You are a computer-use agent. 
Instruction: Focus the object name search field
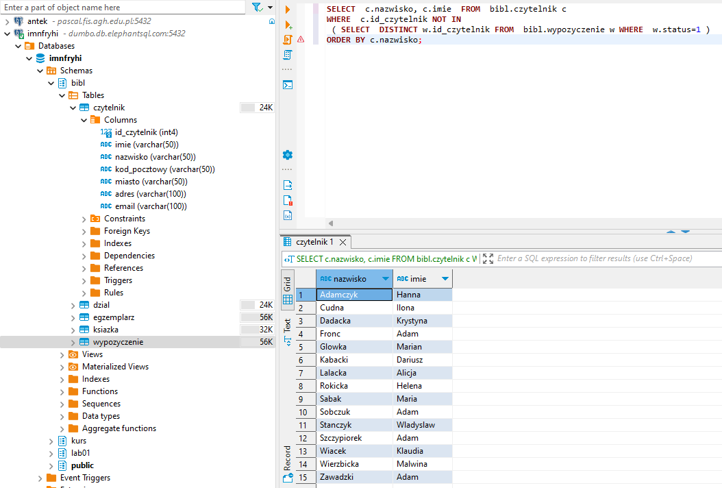tap(123, 8)
